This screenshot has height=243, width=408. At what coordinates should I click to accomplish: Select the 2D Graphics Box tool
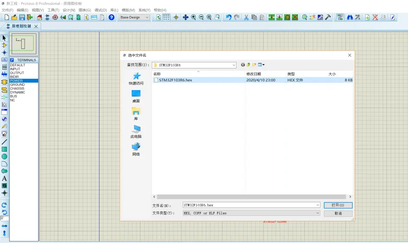point(4,149)
